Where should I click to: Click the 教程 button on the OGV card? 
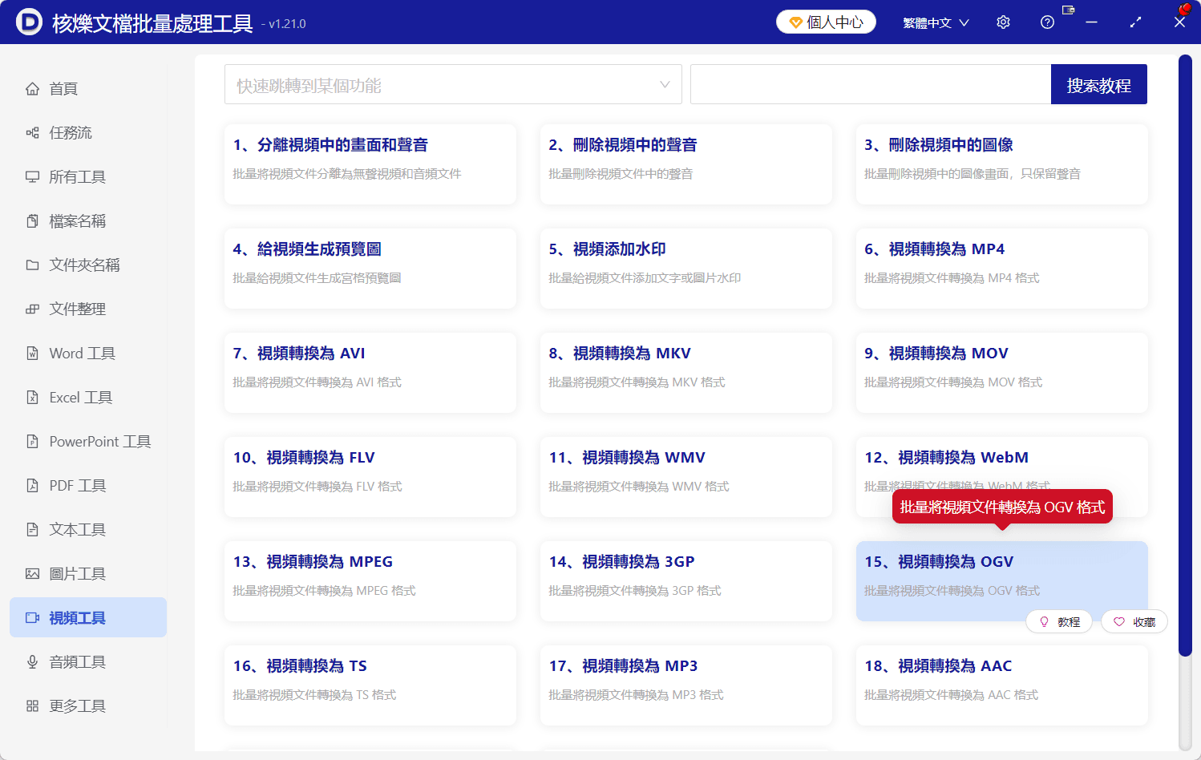1059,622
